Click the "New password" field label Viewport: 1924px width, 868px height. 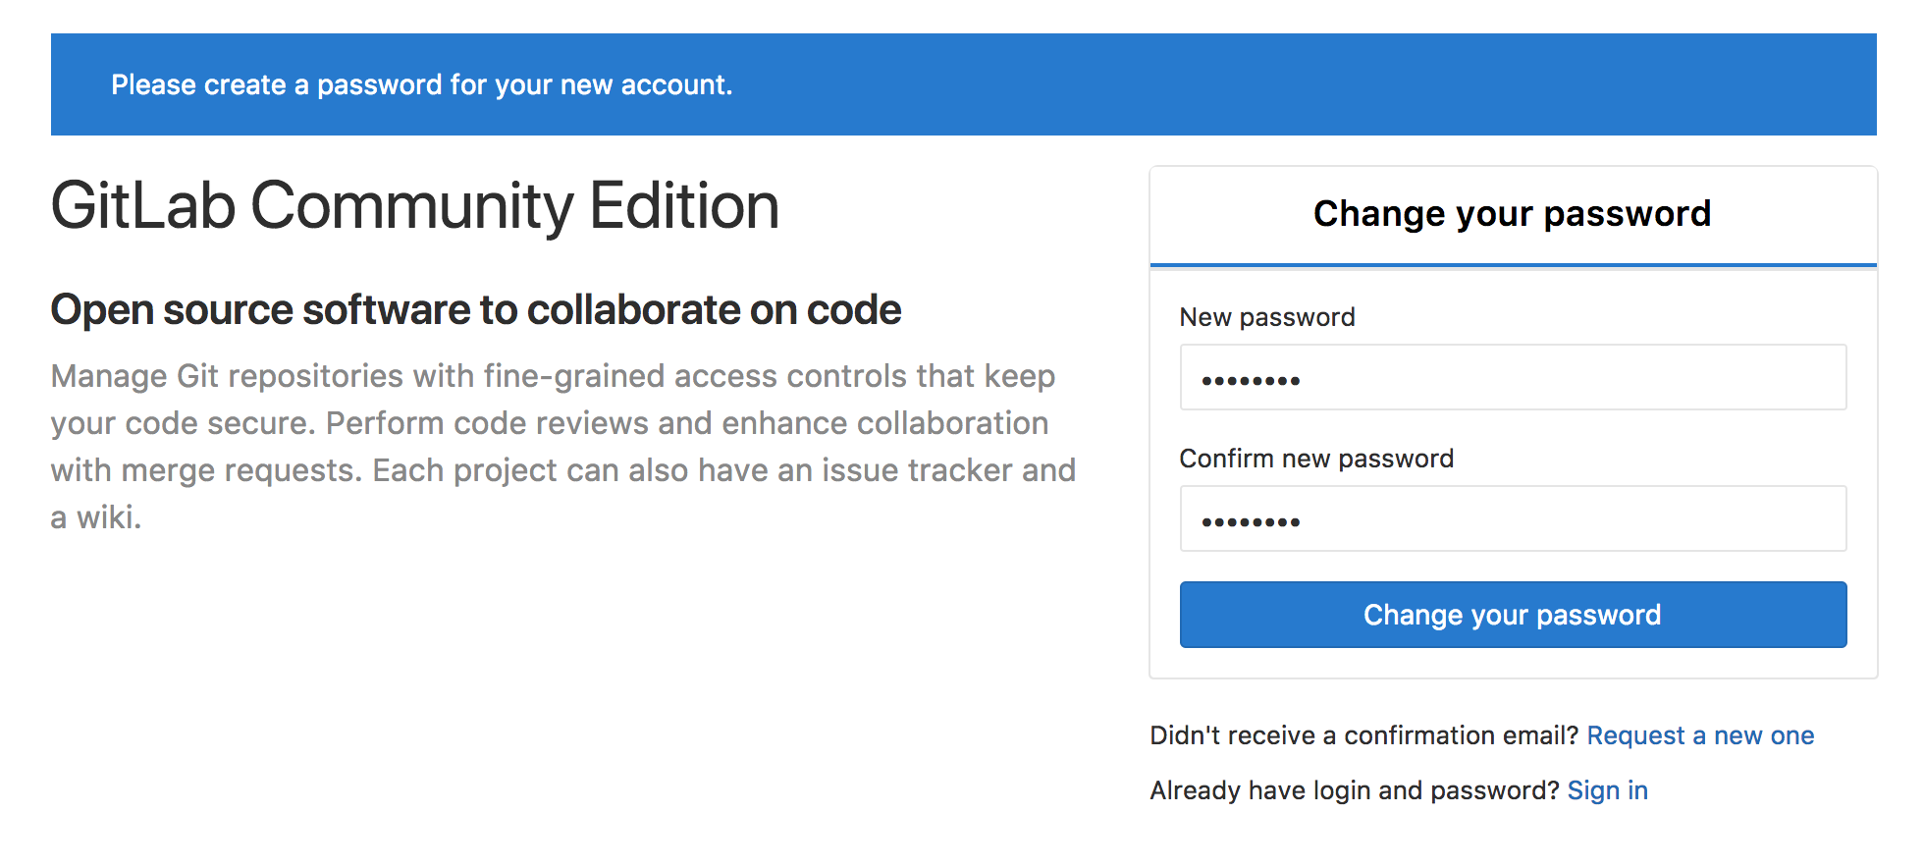[x=1266, y=317]
